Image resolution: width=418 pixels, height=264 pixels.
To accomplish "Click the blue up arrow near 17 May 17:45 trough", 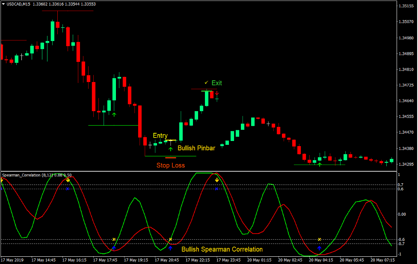I will (x=114, y=248).
